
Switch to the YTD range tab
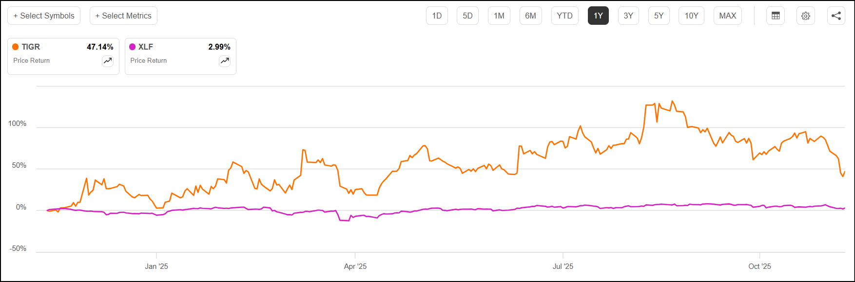564,16
